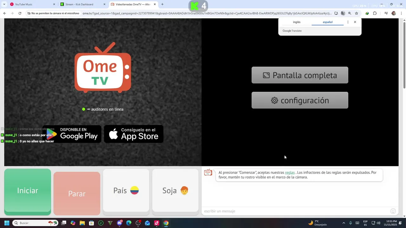Viewport: 406px width, 228px height.
Task: Close the Kick Dashboard tab
Action: click(104, 4)
